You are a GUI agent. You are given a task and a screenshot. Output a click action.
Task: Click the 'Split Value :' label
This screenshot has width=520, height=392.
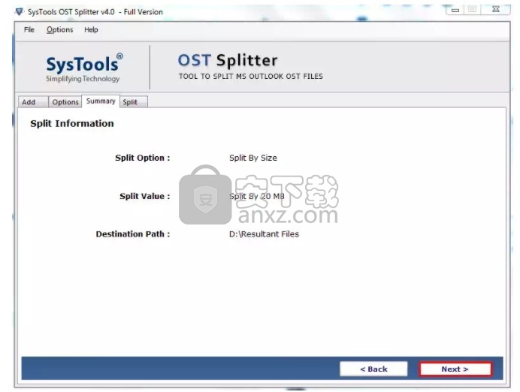point(145,196)
